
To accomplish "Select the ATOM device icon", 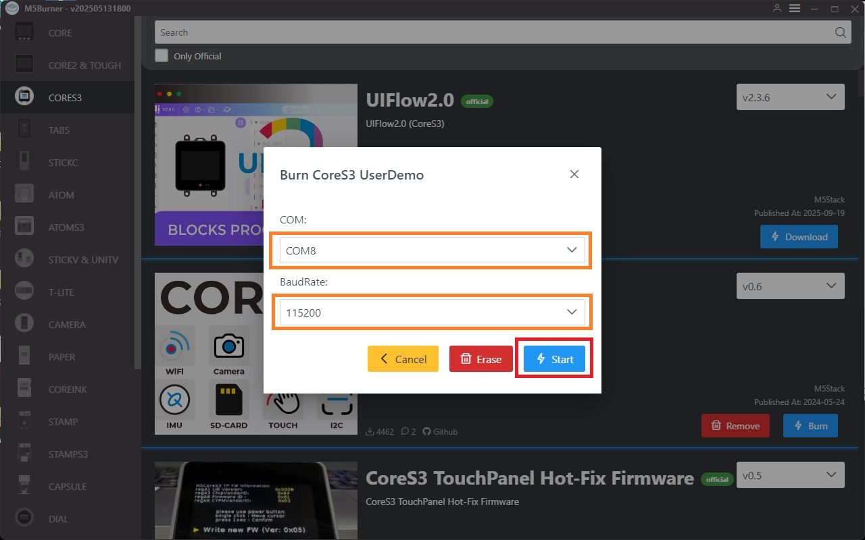I will click(24, 194).
